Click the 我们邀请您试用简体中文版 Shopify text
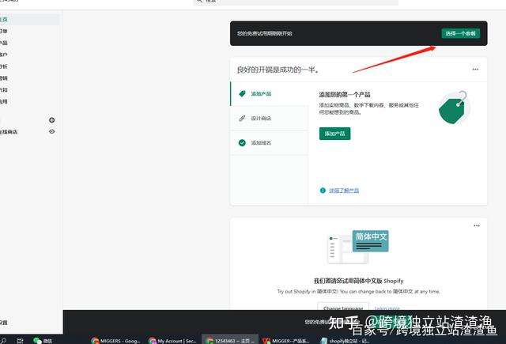506x344 pixels. point(358,281)
